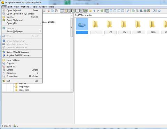Click the folder tree vertical scrollbar thumb
167x129 pixels.
point(72,28)
